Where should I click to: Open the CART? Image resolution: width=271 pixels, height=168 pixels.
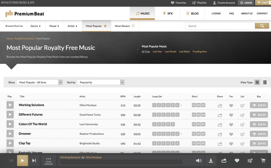pos(263,3)
